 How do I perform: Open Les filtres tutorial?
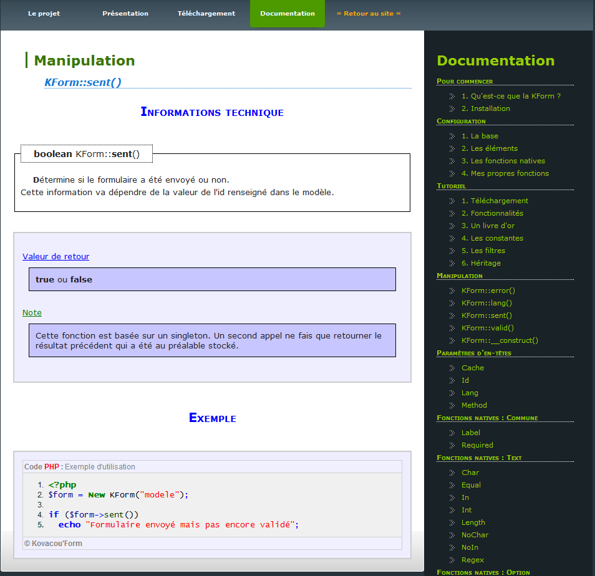point(483,251)
